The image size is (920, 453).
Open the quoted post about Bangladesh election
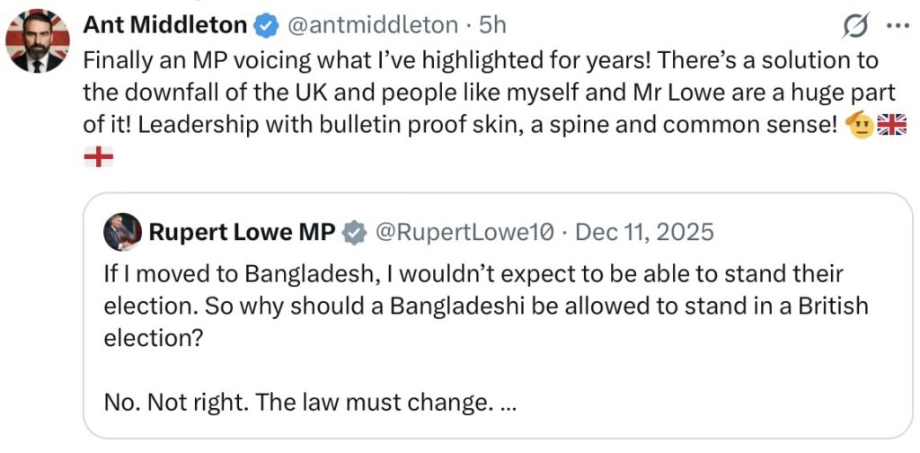point(485,306)
